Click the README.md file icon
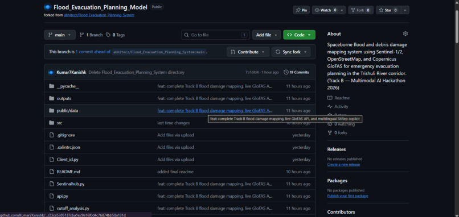 tap(51, 172)
